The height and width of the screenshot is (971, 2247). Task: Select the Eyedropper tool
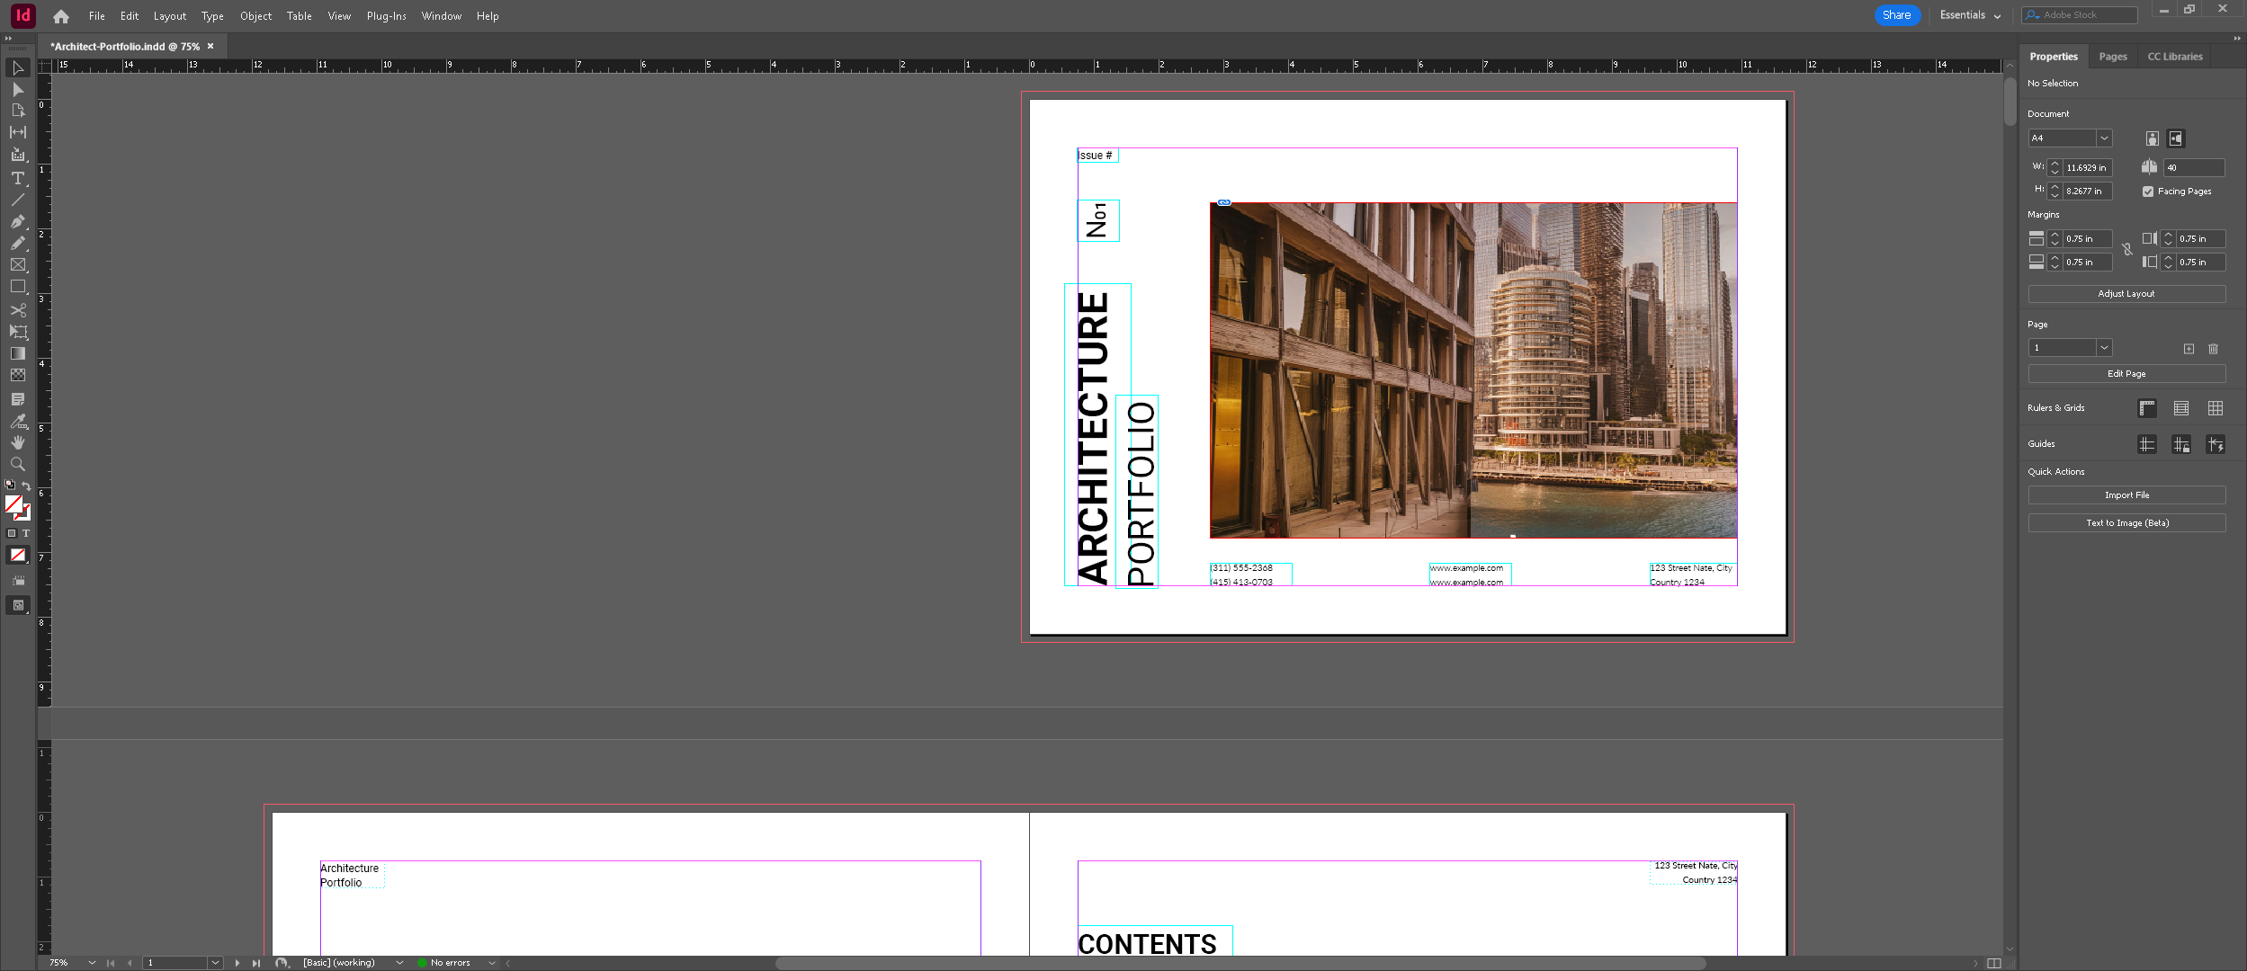point(18,421)
